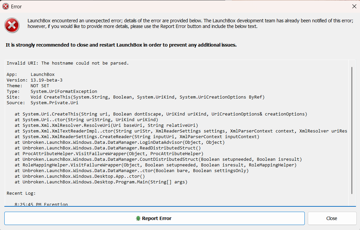Click the Report Error button
This screenshot has width=360, height=230.
[x=154, y=218]
